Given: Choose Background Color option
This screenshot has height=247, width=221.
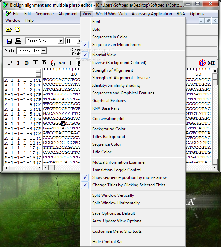Looking at the screenshot, I should (x=109, y=129).
